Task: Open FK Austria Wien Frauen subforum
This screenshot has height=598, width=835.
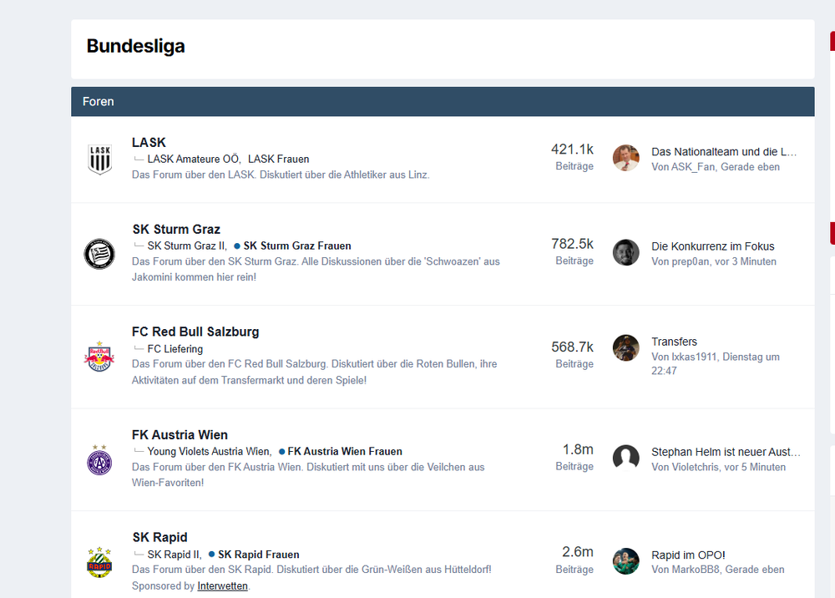Action: [345, 452]
